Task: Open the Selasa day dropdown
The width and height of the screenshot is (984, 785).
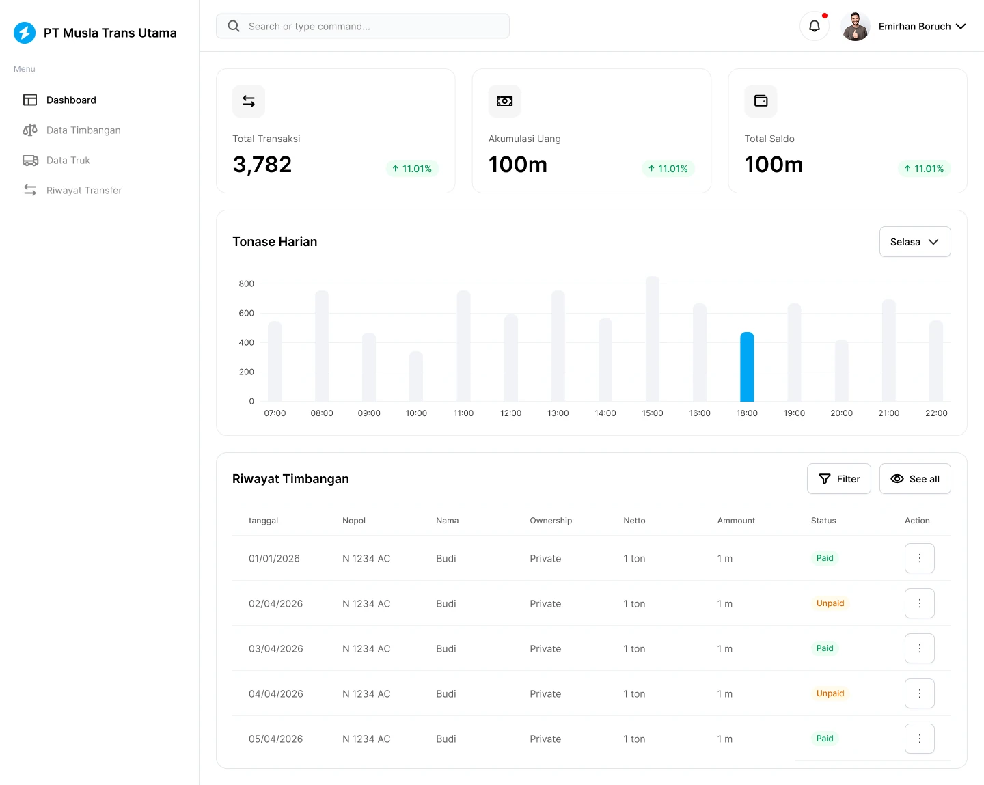Action: tap(915, 242)
